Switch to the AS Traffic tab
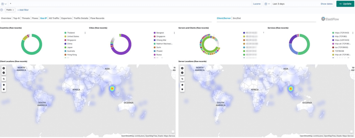Screen dimensions: 355x138 (x=54, y=18)
